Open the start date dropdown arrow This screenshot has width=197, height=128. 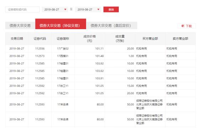pyautogui.click(x=65, y=9)
